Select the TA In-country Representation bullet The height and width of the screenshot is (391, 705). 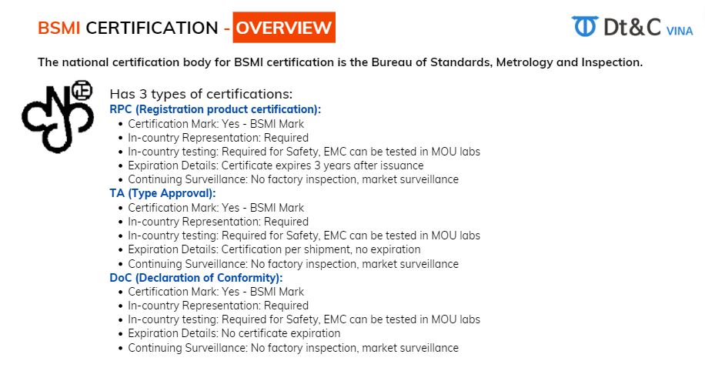(x=218, y=222)
